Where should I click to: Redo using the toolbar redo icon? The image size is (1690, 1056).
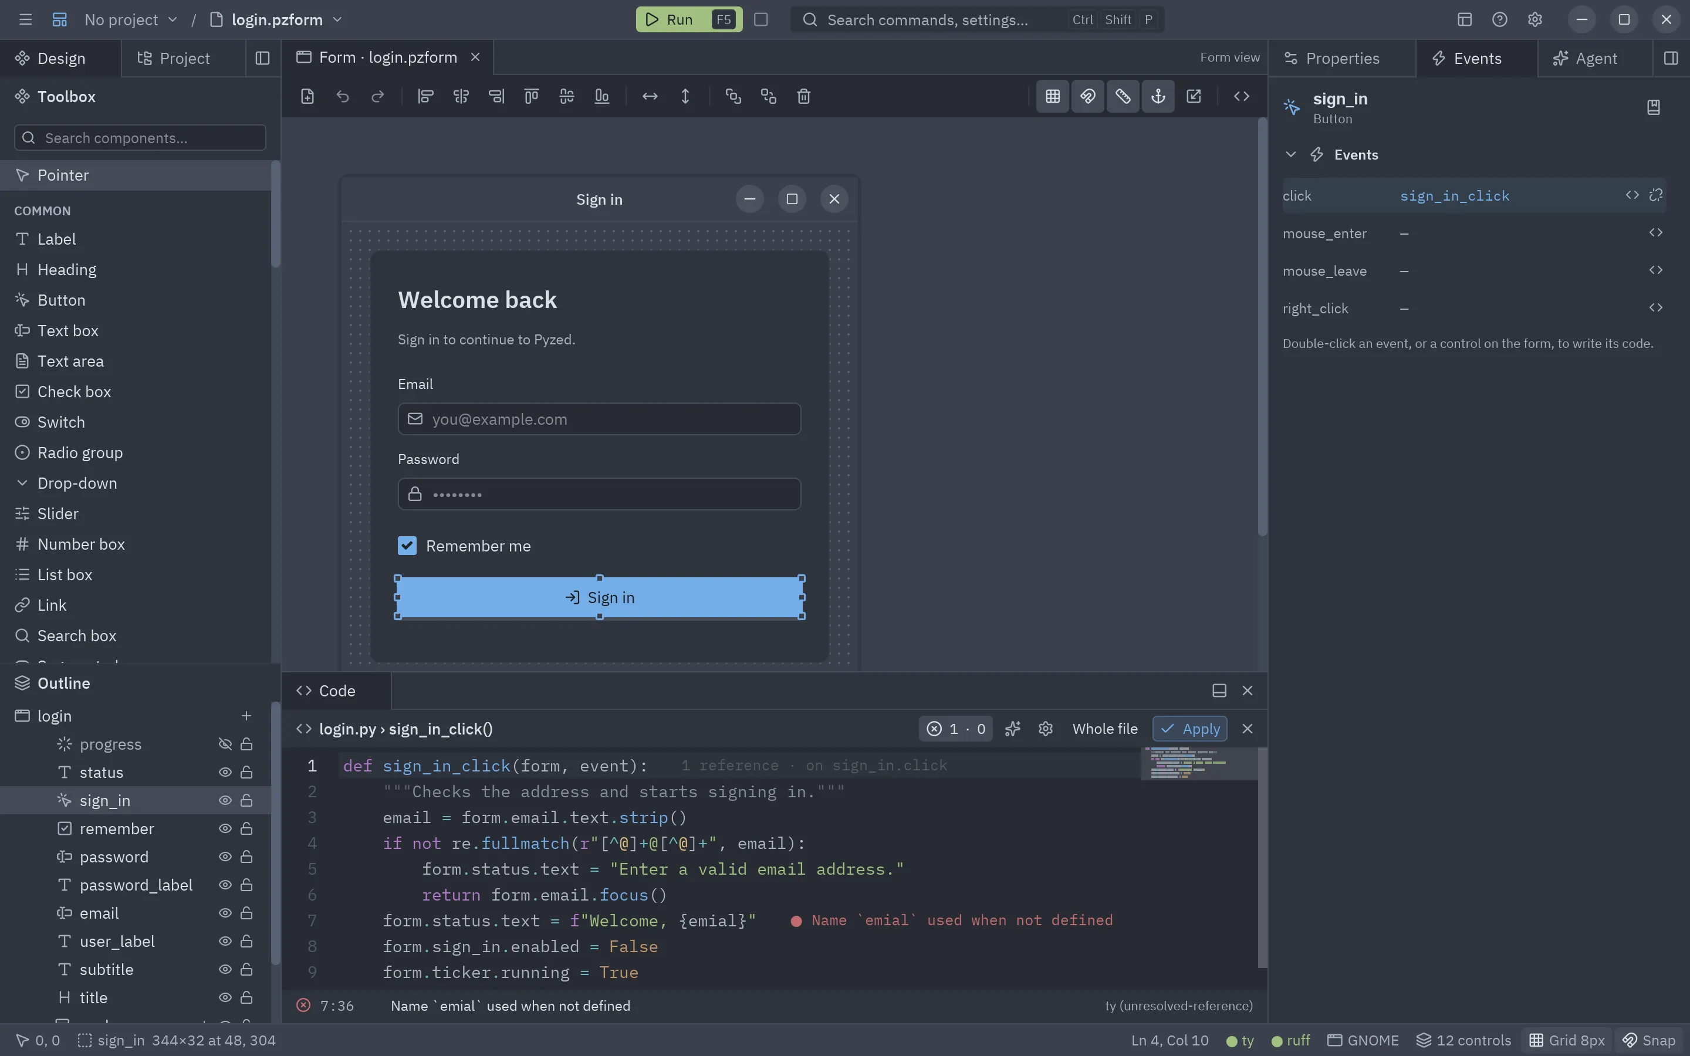coord(378,96)
